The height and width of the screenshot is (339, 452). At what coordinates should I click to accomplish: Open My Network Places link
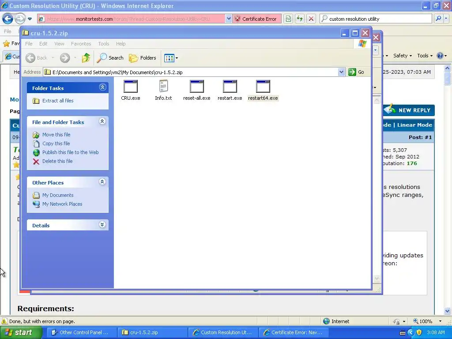[62, 204]
